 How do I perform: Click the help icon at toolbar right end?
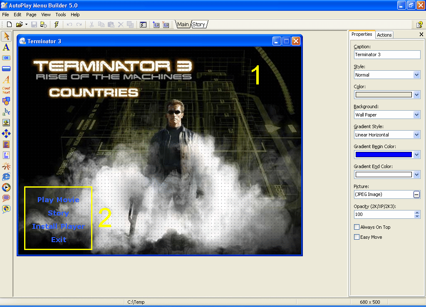(x=419, y=25)
